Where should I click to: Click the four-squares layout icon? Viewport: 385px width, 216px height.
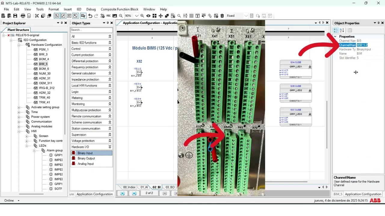(154, 16)
